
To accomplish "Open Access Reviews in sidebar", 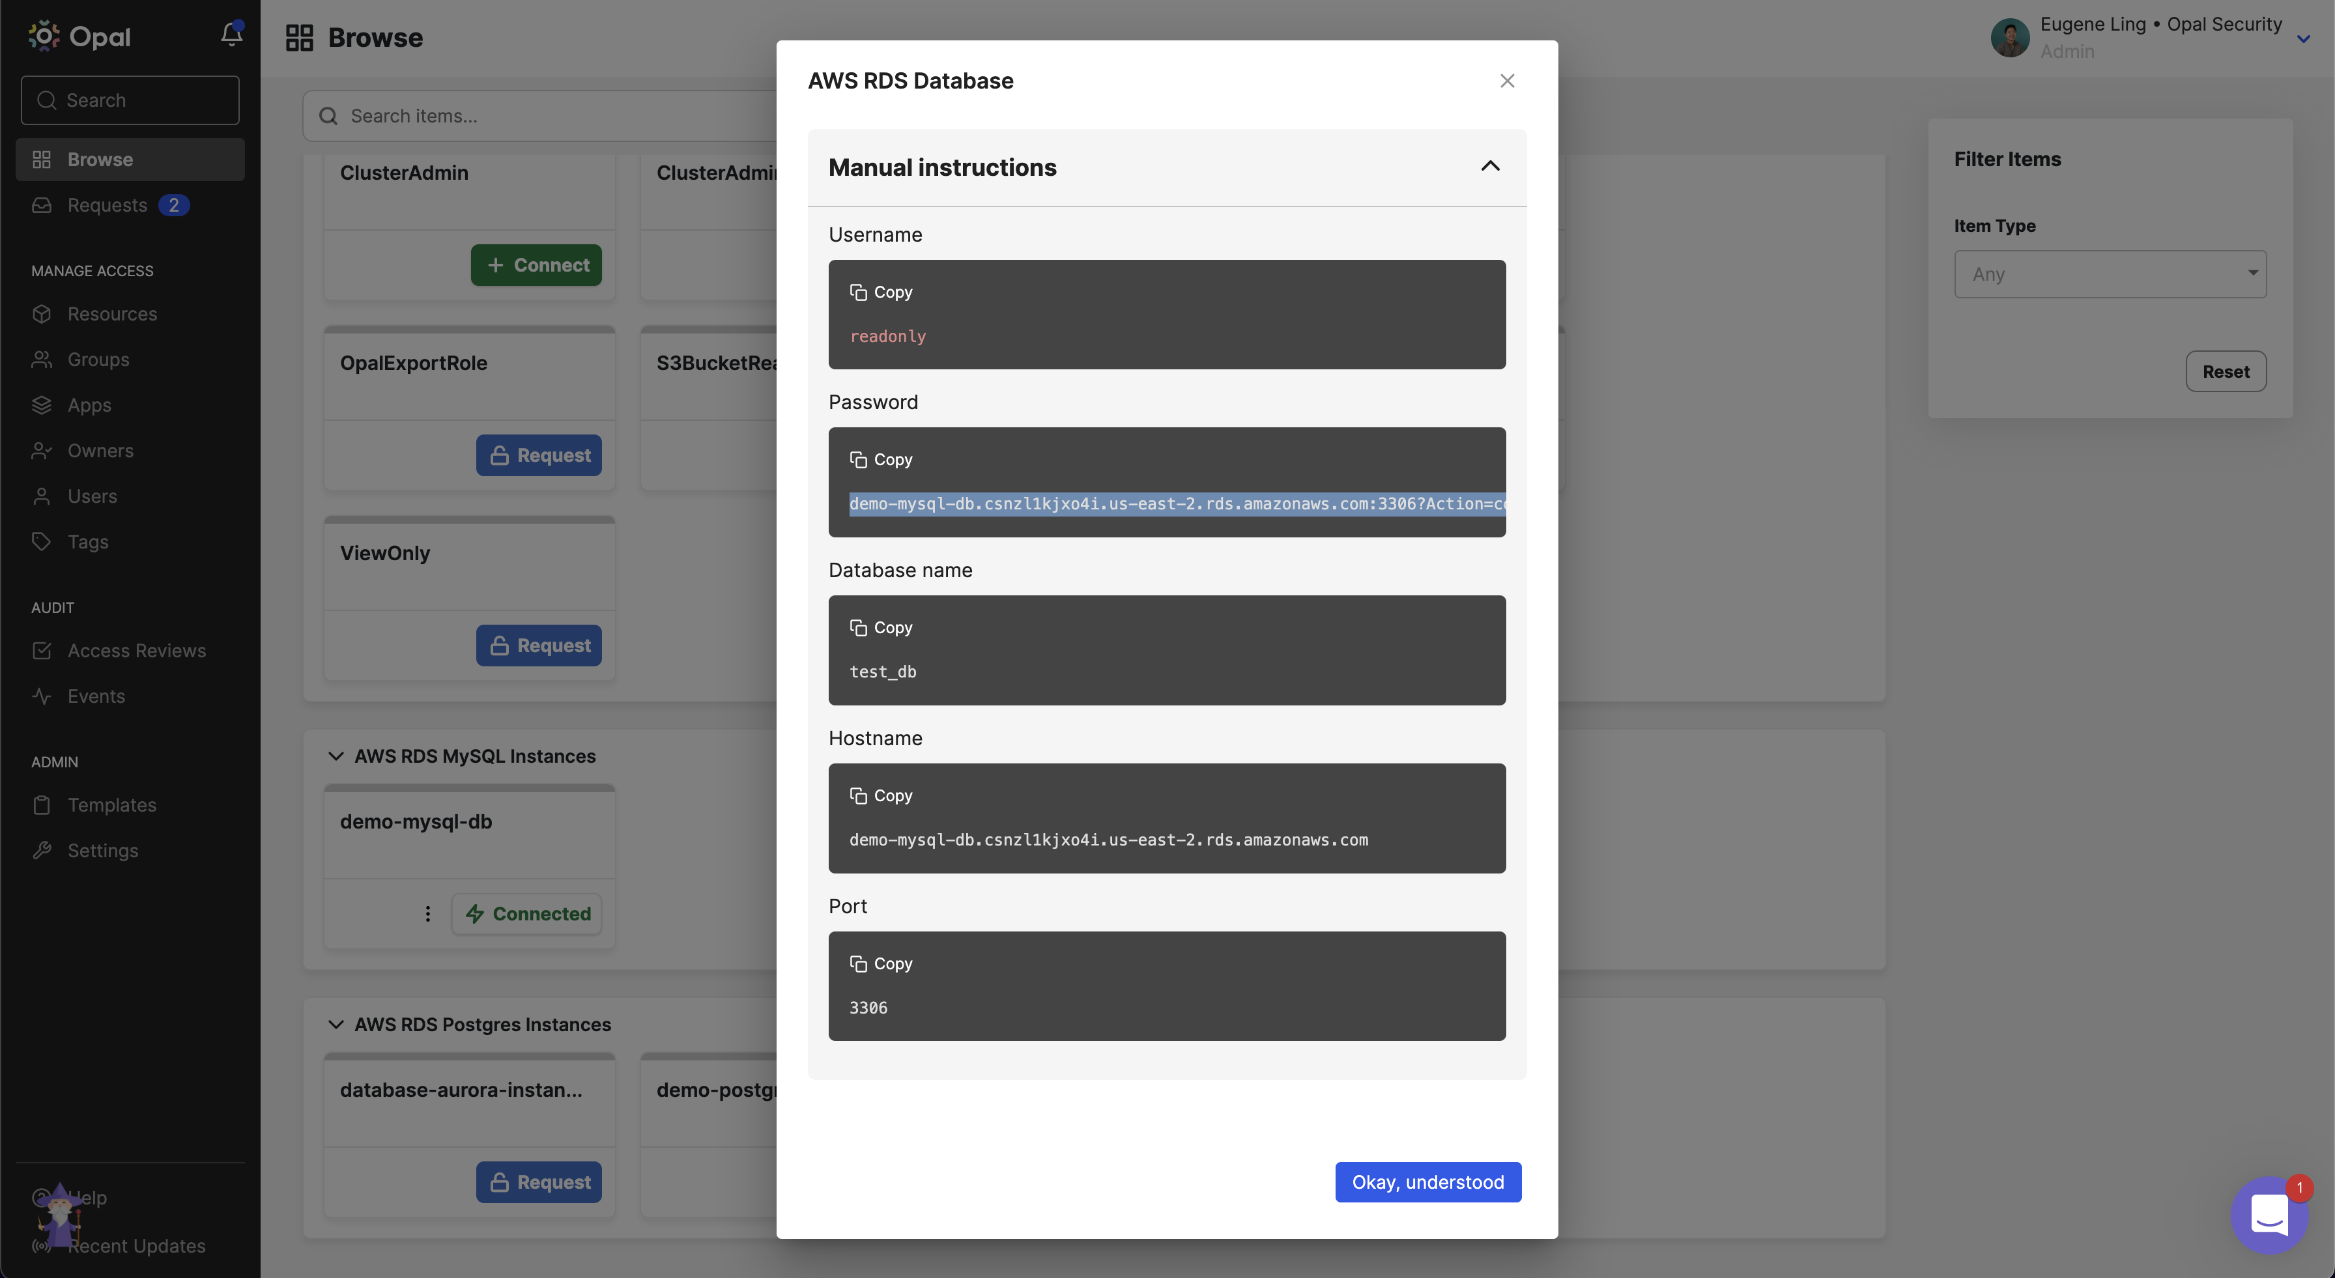I will tap(136, 651).
